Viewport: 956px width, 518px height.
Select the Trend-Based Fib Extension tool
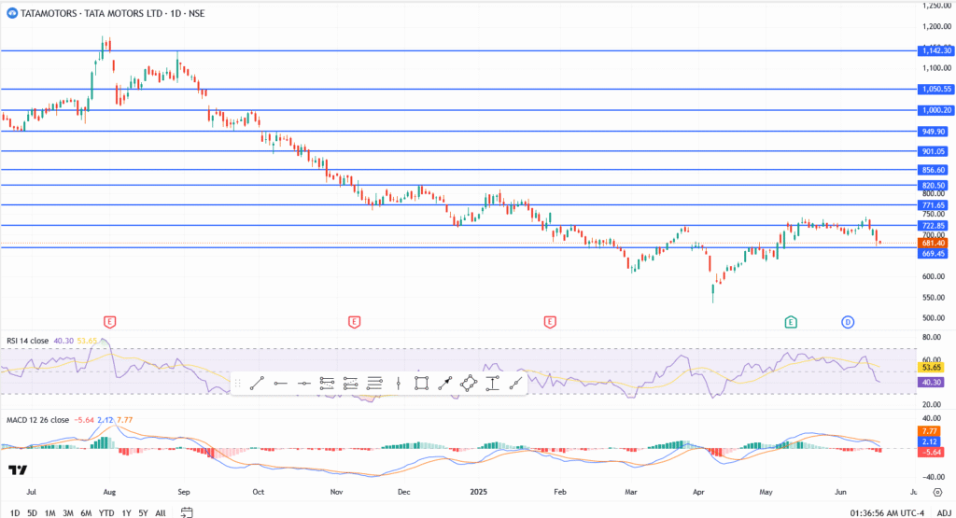[x=351, y=384]
